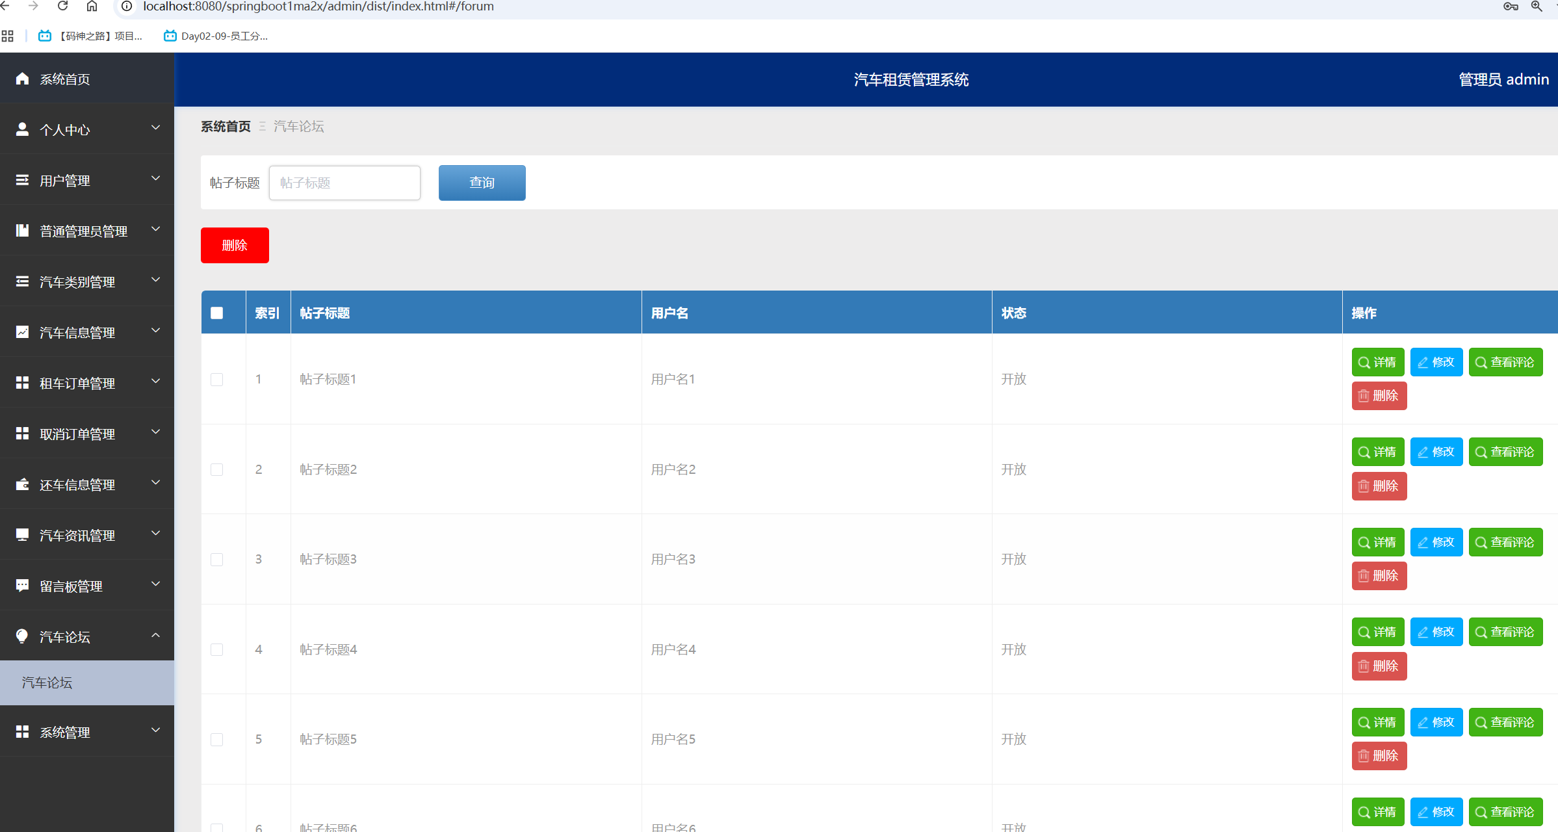
Task: Click the wallet icon for 还车信息管理
Action: coord(22,484)
